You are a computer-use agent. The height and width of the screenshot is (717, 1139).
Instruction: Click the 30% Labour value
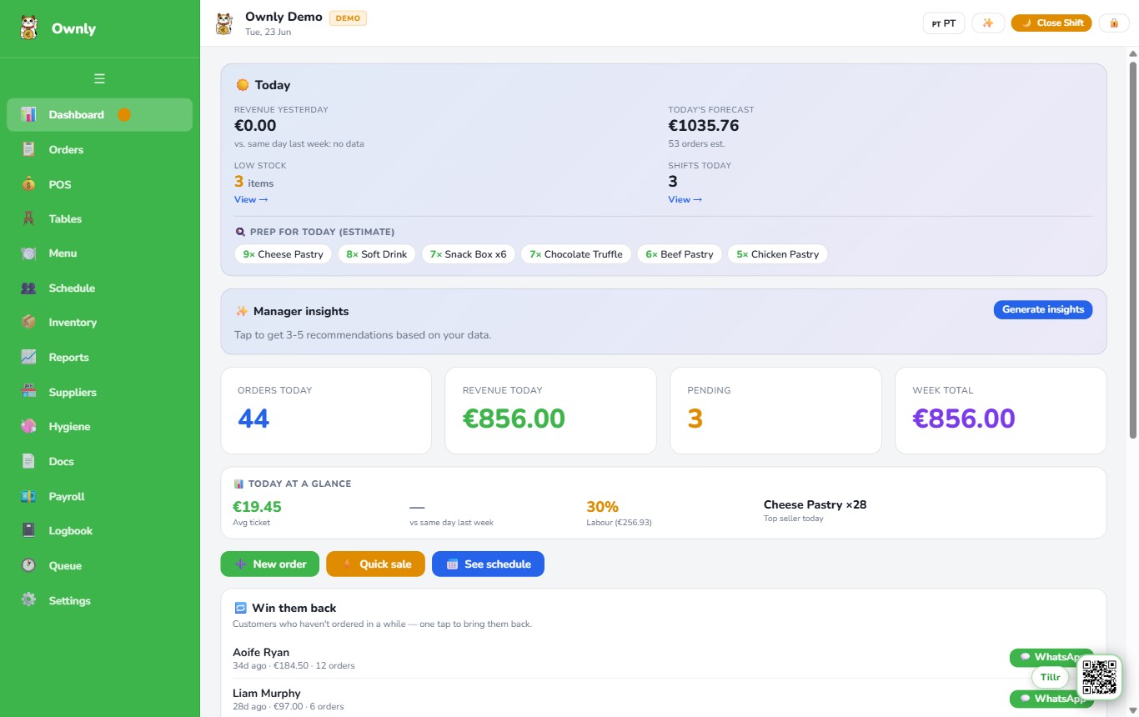pyautogui.click(x=602, y=507)
